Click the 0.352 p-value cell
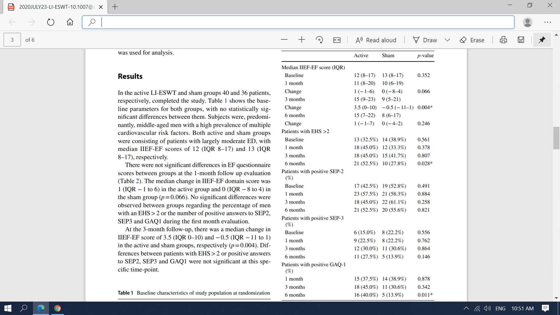560x315 pixels. point(423,75)
